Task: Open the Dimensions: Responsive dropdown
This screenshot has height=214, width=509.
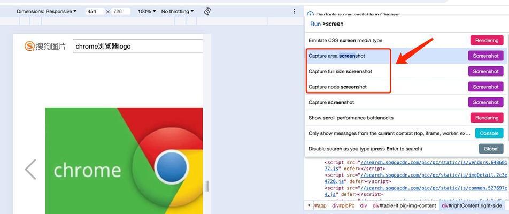Action: [x=47, y=11]
